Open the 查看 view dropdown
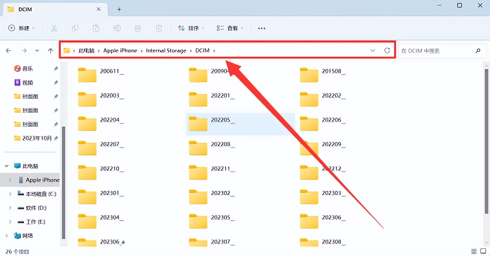This screenshot has height=256, width=490. 230,28
